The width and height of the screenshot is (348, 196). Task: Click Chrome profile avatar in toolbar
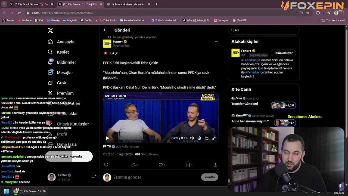tap(336, 13)
